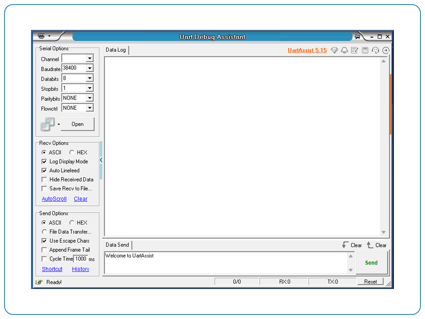Viewport: 425px width, 319px height.
Task: Select HEX in Send Options
Action: (78, 223)
